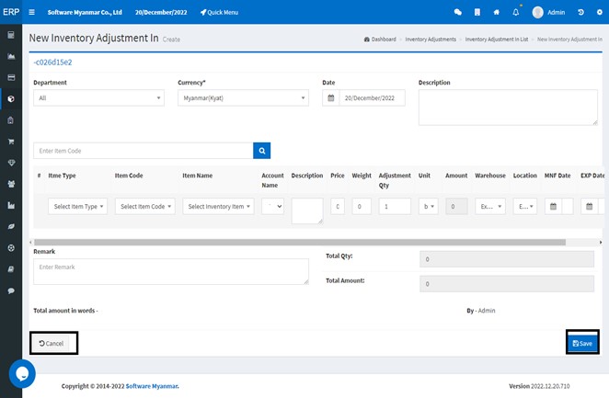Focus the Enter Item Code field
This screenshot has width=609, height=398.
click(144, 151)
